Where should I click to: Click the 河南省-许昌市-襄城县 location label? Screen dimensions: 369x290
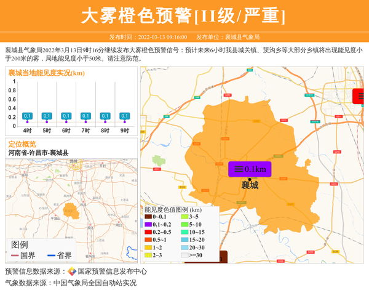point(38,153)
